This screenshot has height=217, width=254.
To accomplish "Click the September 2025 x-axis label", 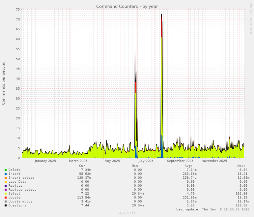I will [x=180, y=161].
